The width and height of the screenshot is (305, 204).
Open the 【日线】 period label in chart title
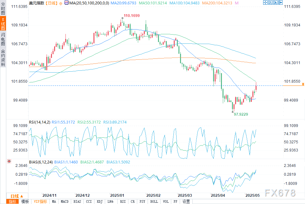tap(51, 3)
